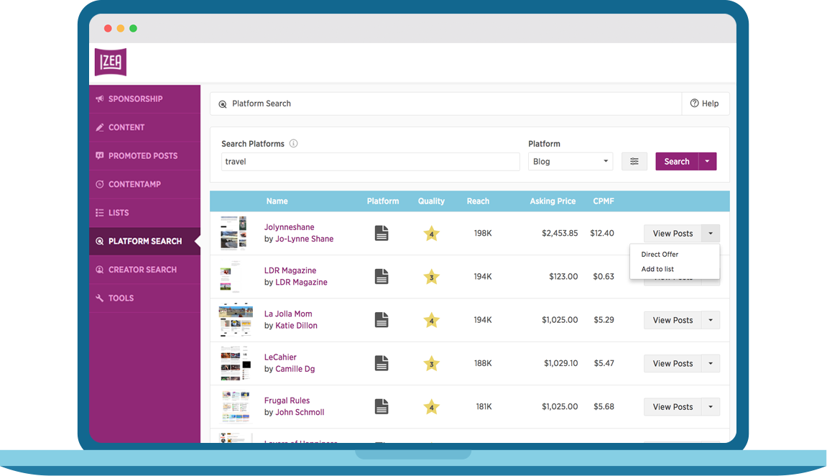Screen dimensions: 827x476
Task: Go to Content in the sidebar
Action: tap(145, 127)
